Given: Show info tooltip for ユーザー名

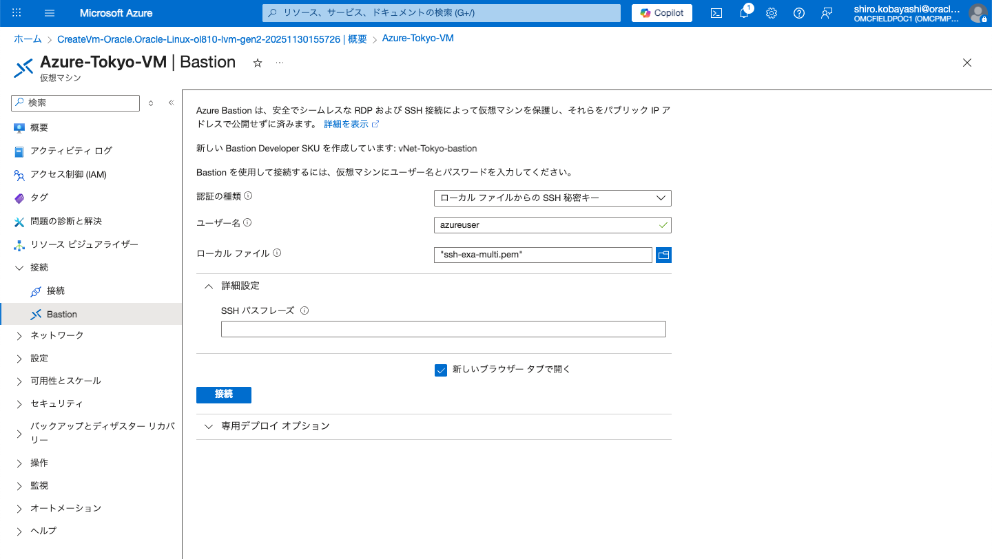Looking at the screenshot, I should (248, 223).
